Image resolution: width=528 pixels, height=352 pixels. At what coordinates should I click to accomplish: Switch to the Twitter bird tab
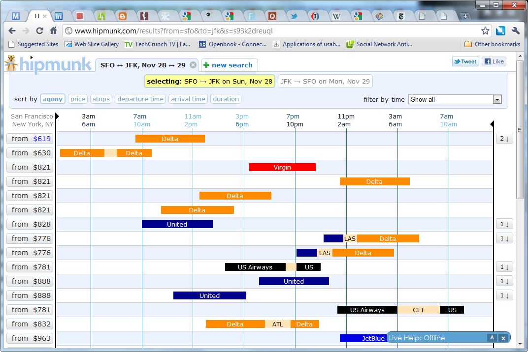click(x=294, y=16)
